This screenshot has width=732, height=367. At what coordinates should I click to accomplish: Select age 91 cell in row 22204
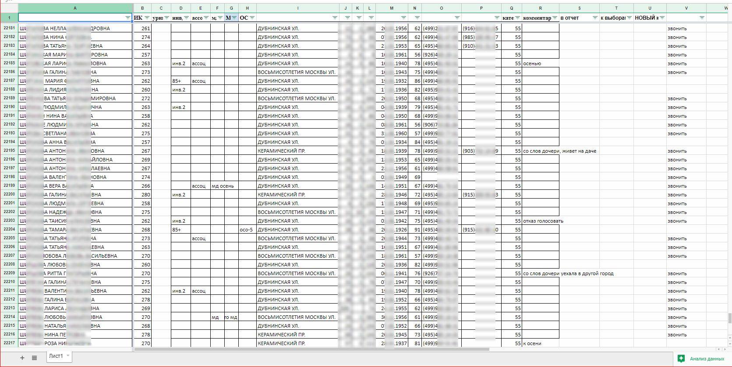415,230
